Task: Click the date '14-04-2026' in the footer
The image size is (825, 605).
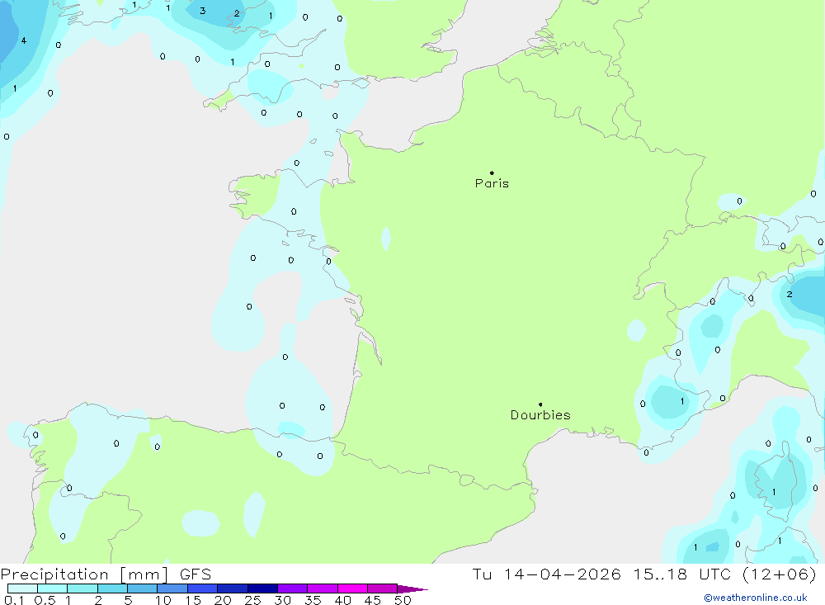Action: (562, 574)
